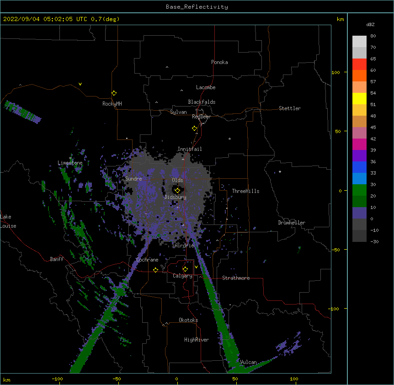The height and width of the screenshot is (385, 394).
Task: Click the Strathmore label
Action: point(236,278)
